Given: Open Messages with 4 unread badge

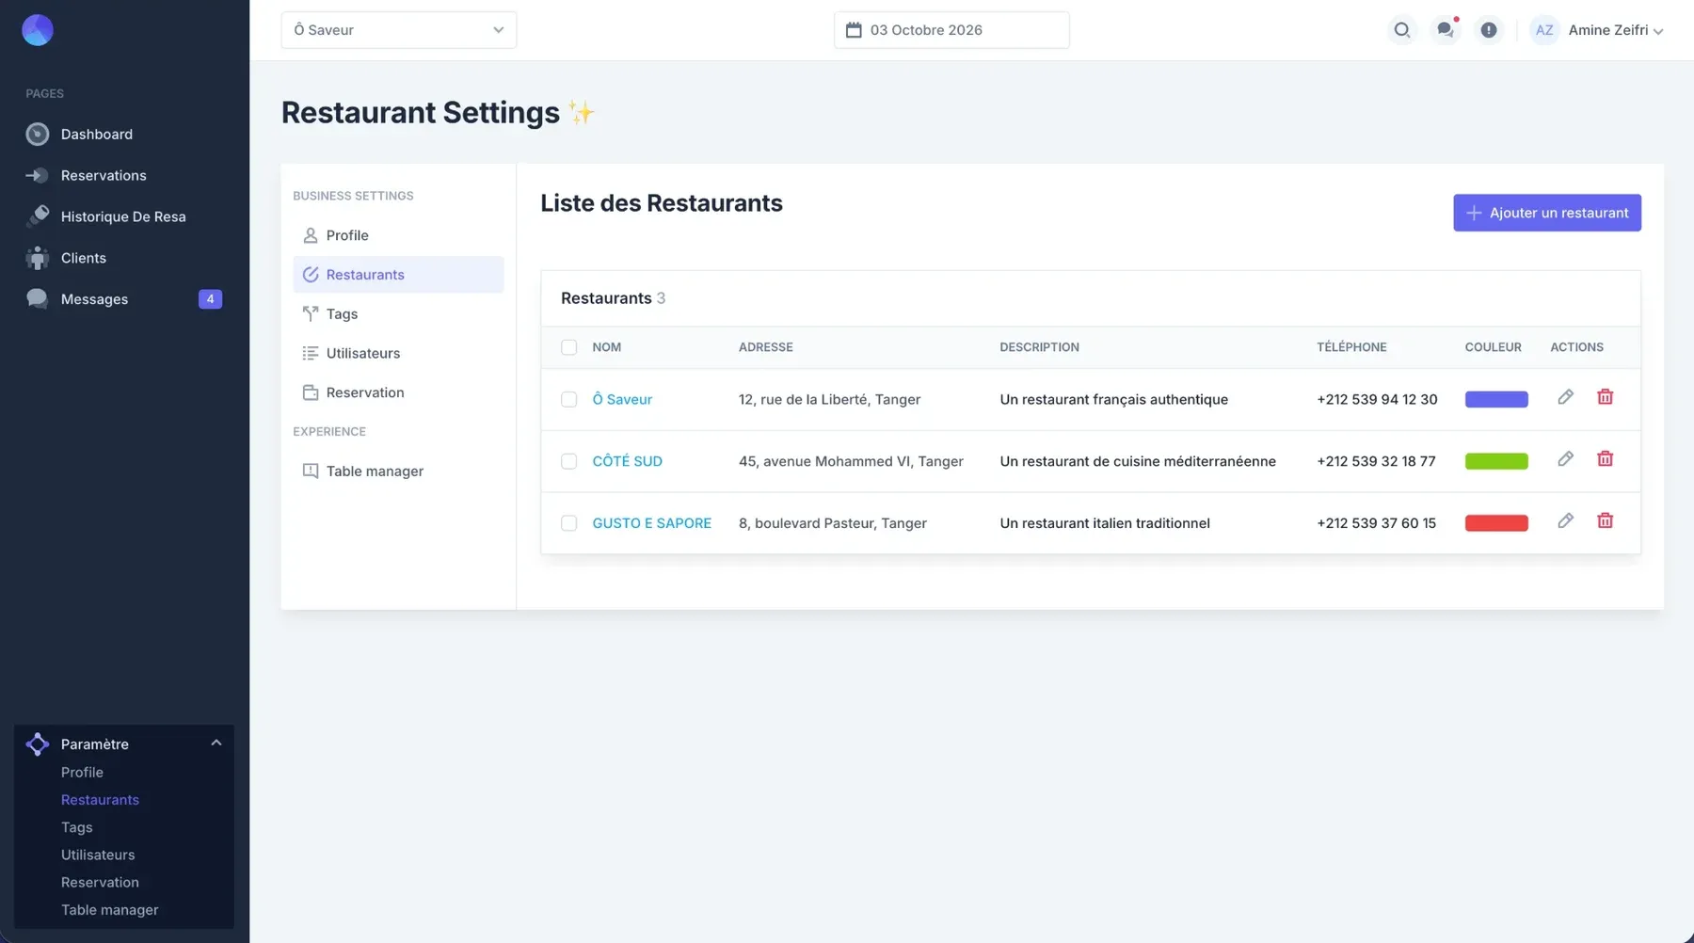Looking at the screenshot, I should click(124, 299).
